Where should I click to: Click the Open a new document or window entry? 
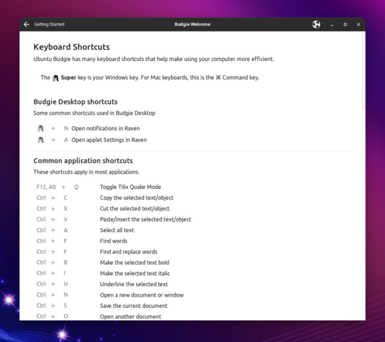click(142, 295)
